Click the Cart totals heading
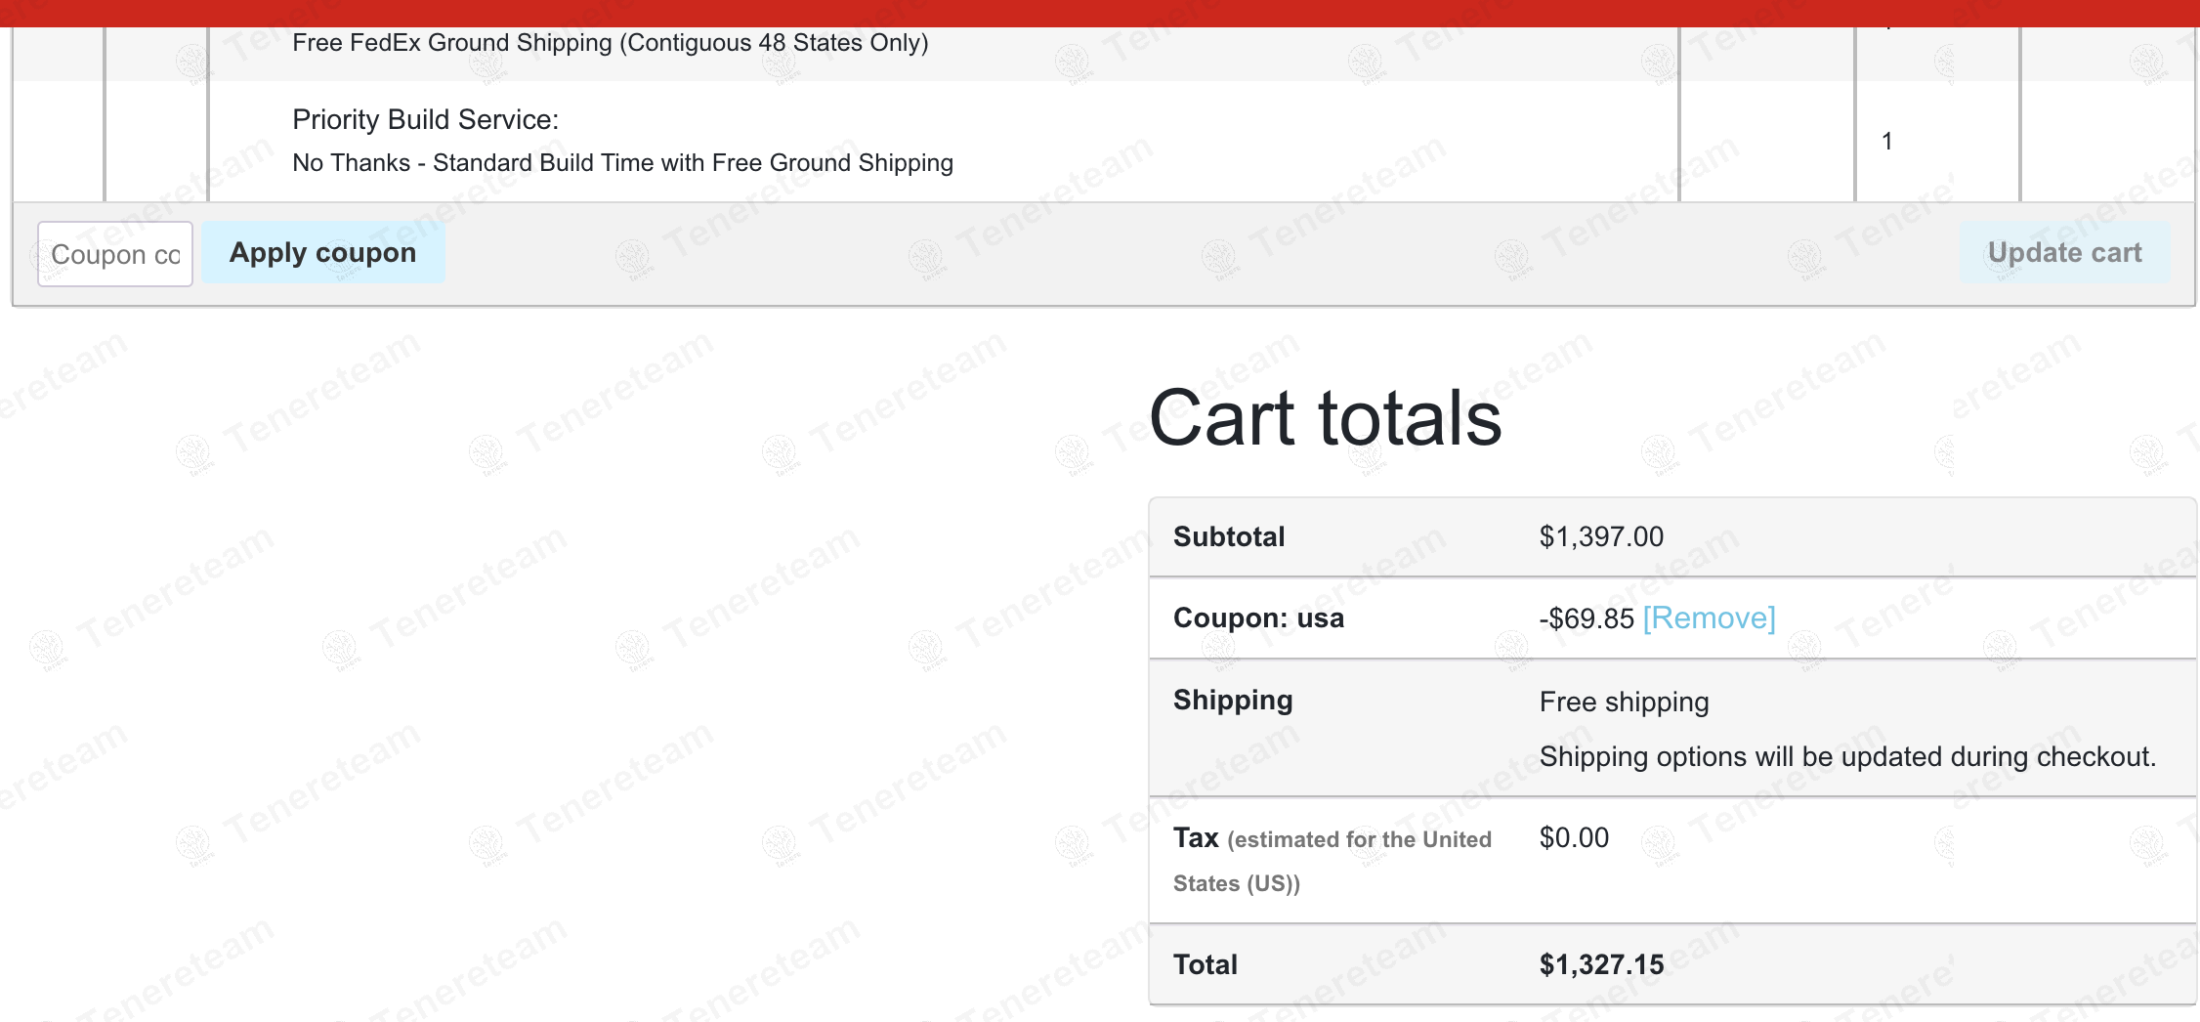This screenshot has width=2200, height=1022. pyautogui.click(x=1325, y=418)
